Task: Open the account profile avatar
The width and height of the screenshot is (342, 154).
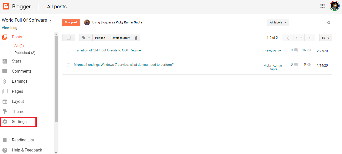Action: [335, 6]
